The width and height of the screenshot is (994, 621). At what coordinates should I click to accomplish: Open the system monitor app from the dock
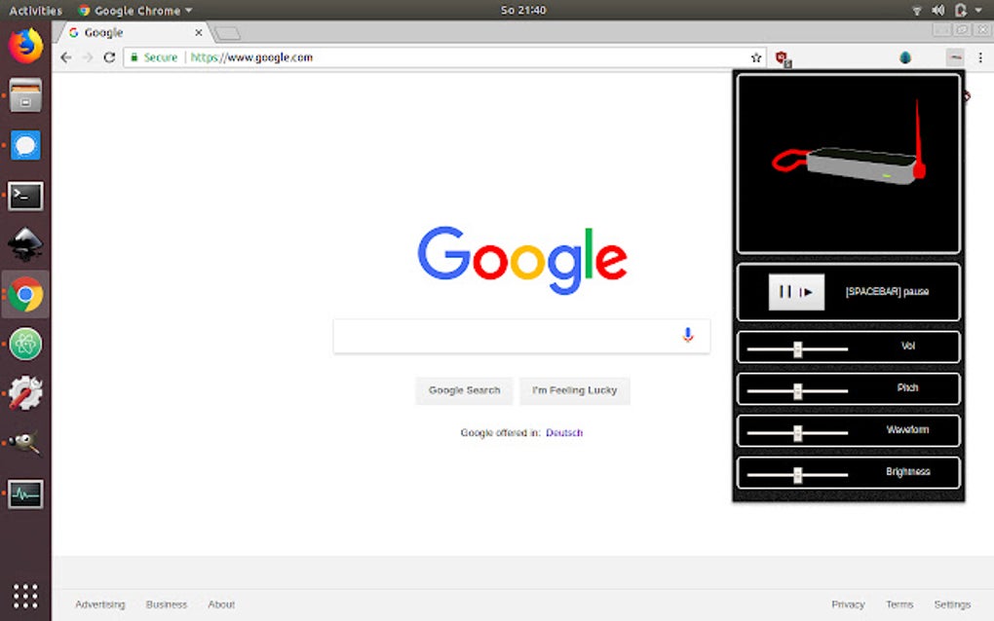(x=24, y=493)
